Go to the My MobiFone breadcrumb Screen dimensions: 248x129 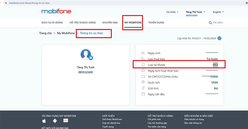[x=66, y=33]
